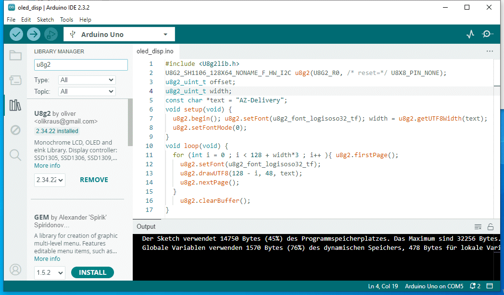Click the U8g2 by oliver library title
The image size is (504, 295).
coord(55,114)
